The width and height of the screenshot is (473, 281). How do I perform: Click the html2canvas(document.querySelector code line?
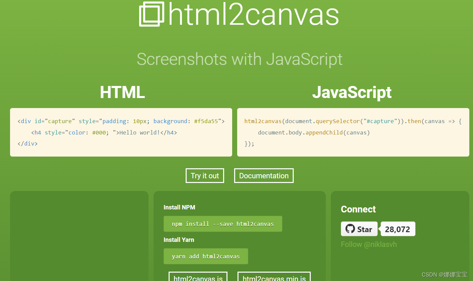[x=353, y=121]
